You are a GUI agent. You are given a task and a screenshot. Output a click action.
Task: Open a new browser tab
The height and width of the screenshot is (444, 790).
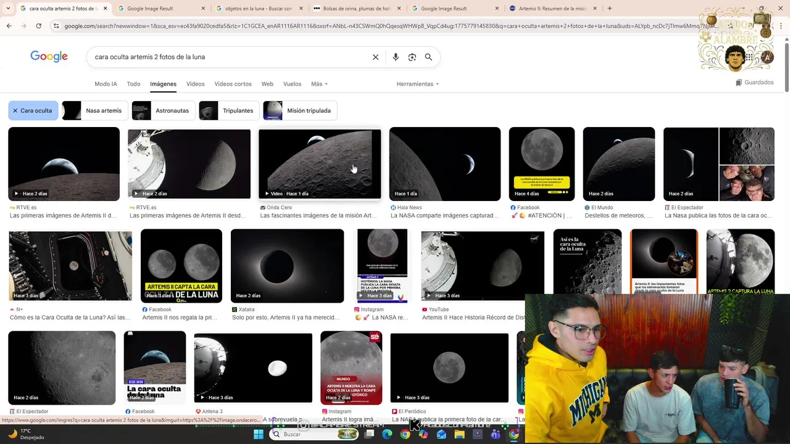(x=610, y=9)
